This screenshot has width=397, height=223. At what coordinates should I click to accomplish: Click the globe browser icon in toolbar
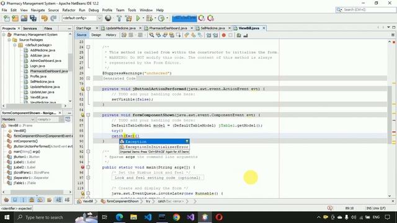coord(108,18)
